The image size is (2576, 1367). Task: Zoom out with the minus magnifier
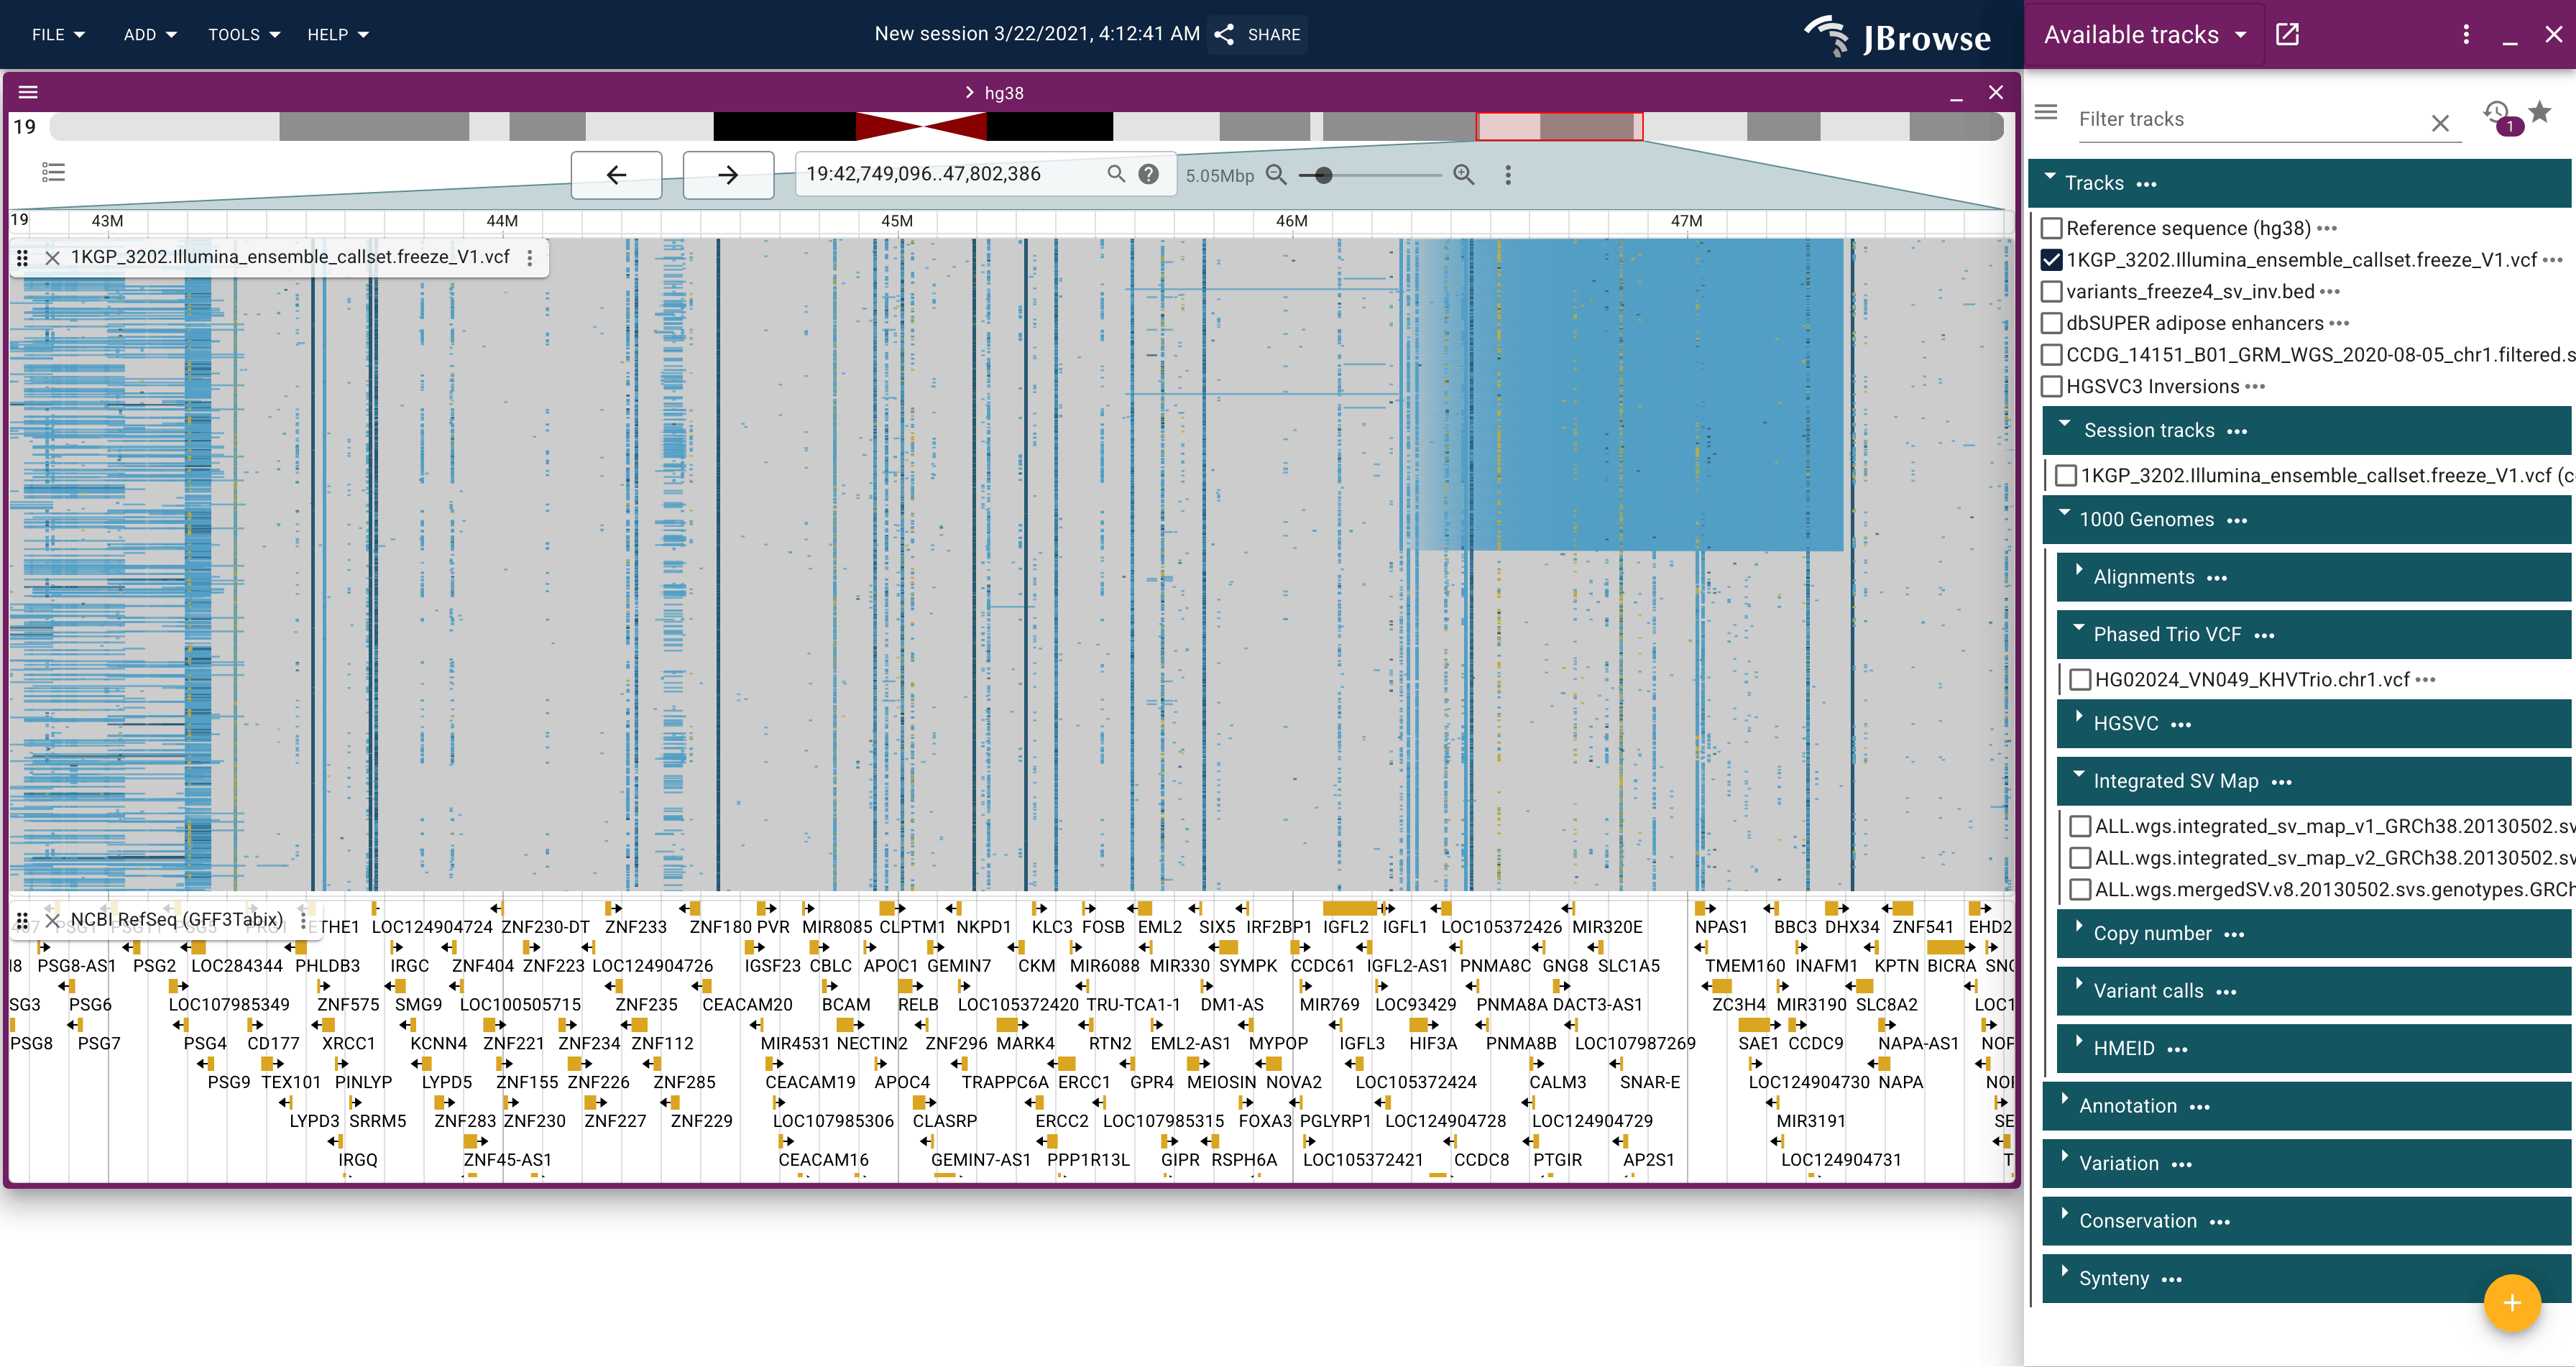1276,174
